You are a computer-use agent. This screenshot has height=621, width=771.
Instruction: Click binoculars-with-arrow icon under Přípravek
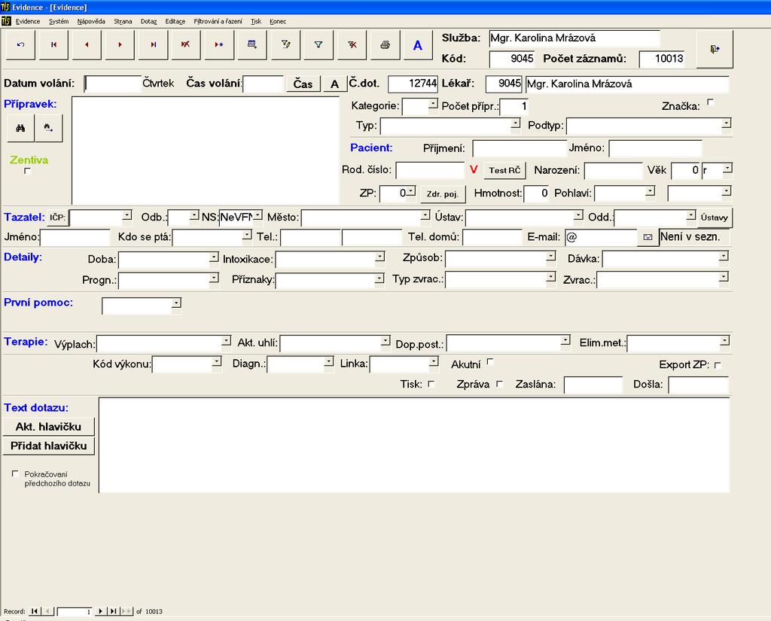(x=49, y=128)
